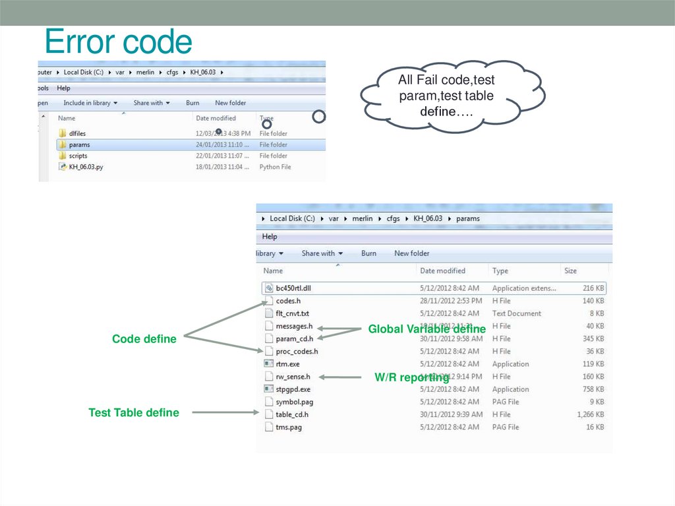Screen dimensions: 675x506
Task: Click the rw_sense.h file icon
Action: click(269, 376)
